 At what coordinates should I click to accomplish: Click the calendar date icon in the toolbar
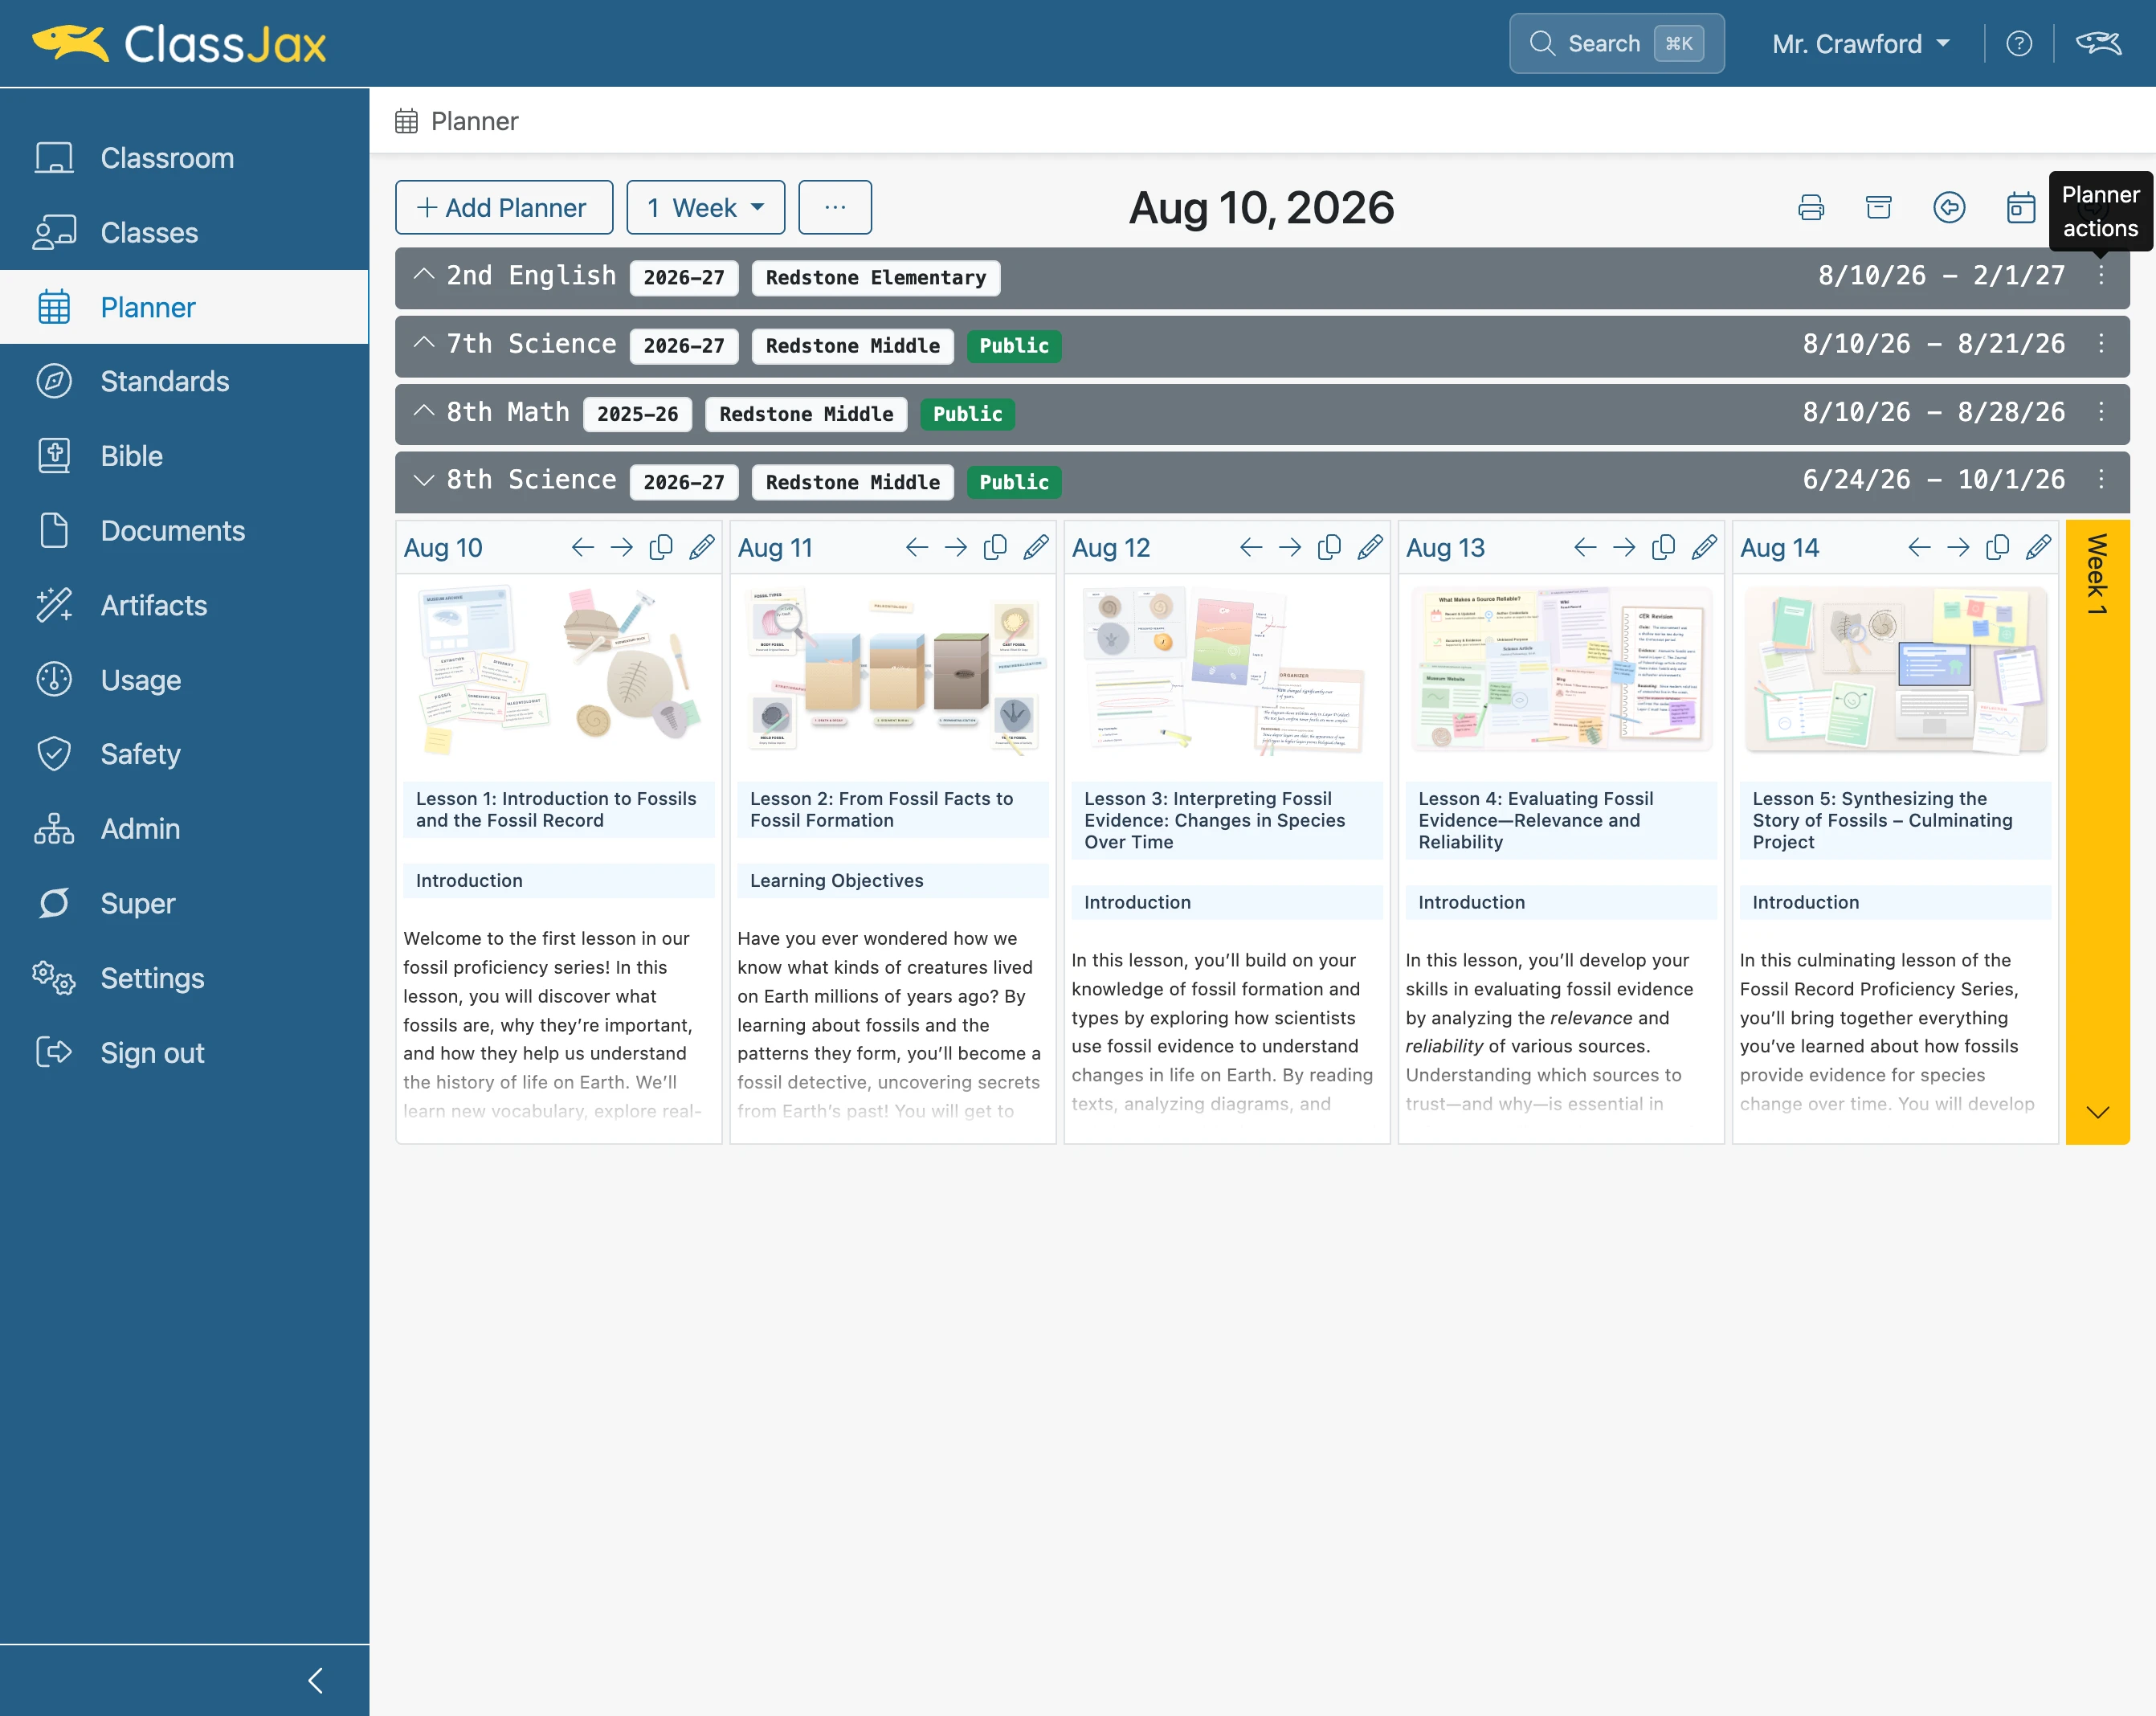pos(2020,208)
